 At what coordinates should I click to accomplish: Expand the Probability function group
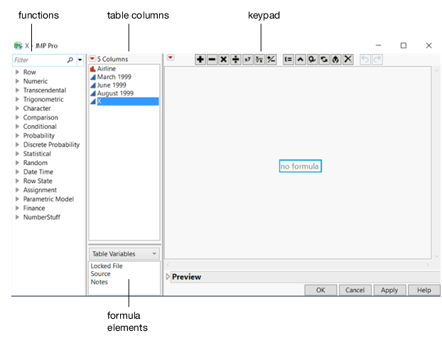17,135
